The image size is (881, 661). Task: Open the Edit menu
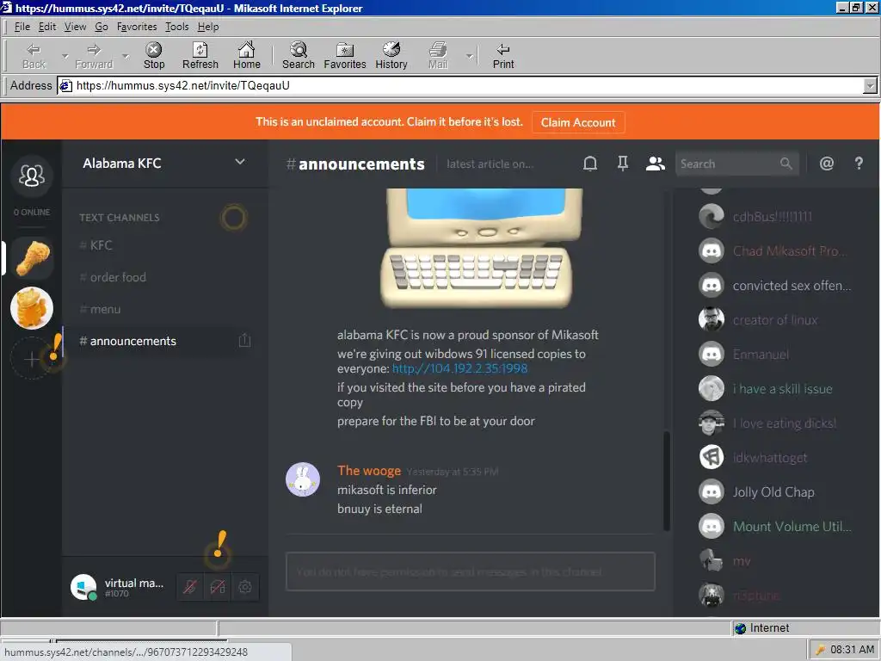[47, 27]
